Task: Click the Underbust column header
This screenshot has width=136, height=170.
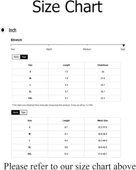Action: 103,65
